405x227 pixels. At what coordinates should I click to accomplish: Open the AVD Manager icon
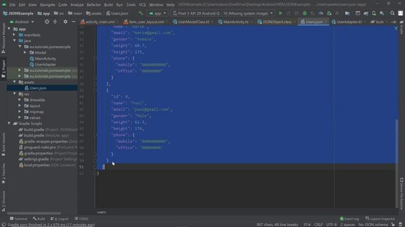click(x=374, y=13)
